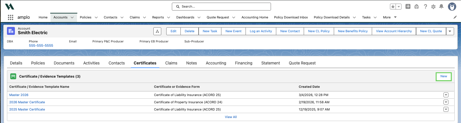The width and height of the screenshot is (461, 123).
Task: Open the favorites list dropdown arrow
Action: (399, 7)
